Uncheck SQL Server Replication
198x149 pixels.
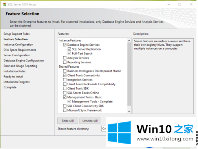(x=69, y=49)
